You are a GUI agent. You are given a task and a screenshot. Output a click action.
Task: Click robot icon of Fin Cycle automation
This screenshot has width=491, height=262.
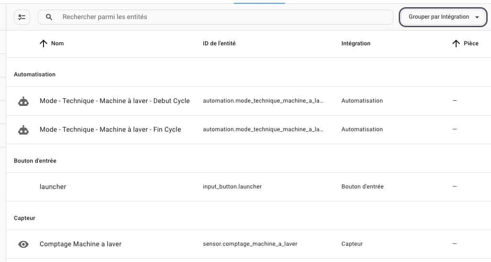pos(23,129)
